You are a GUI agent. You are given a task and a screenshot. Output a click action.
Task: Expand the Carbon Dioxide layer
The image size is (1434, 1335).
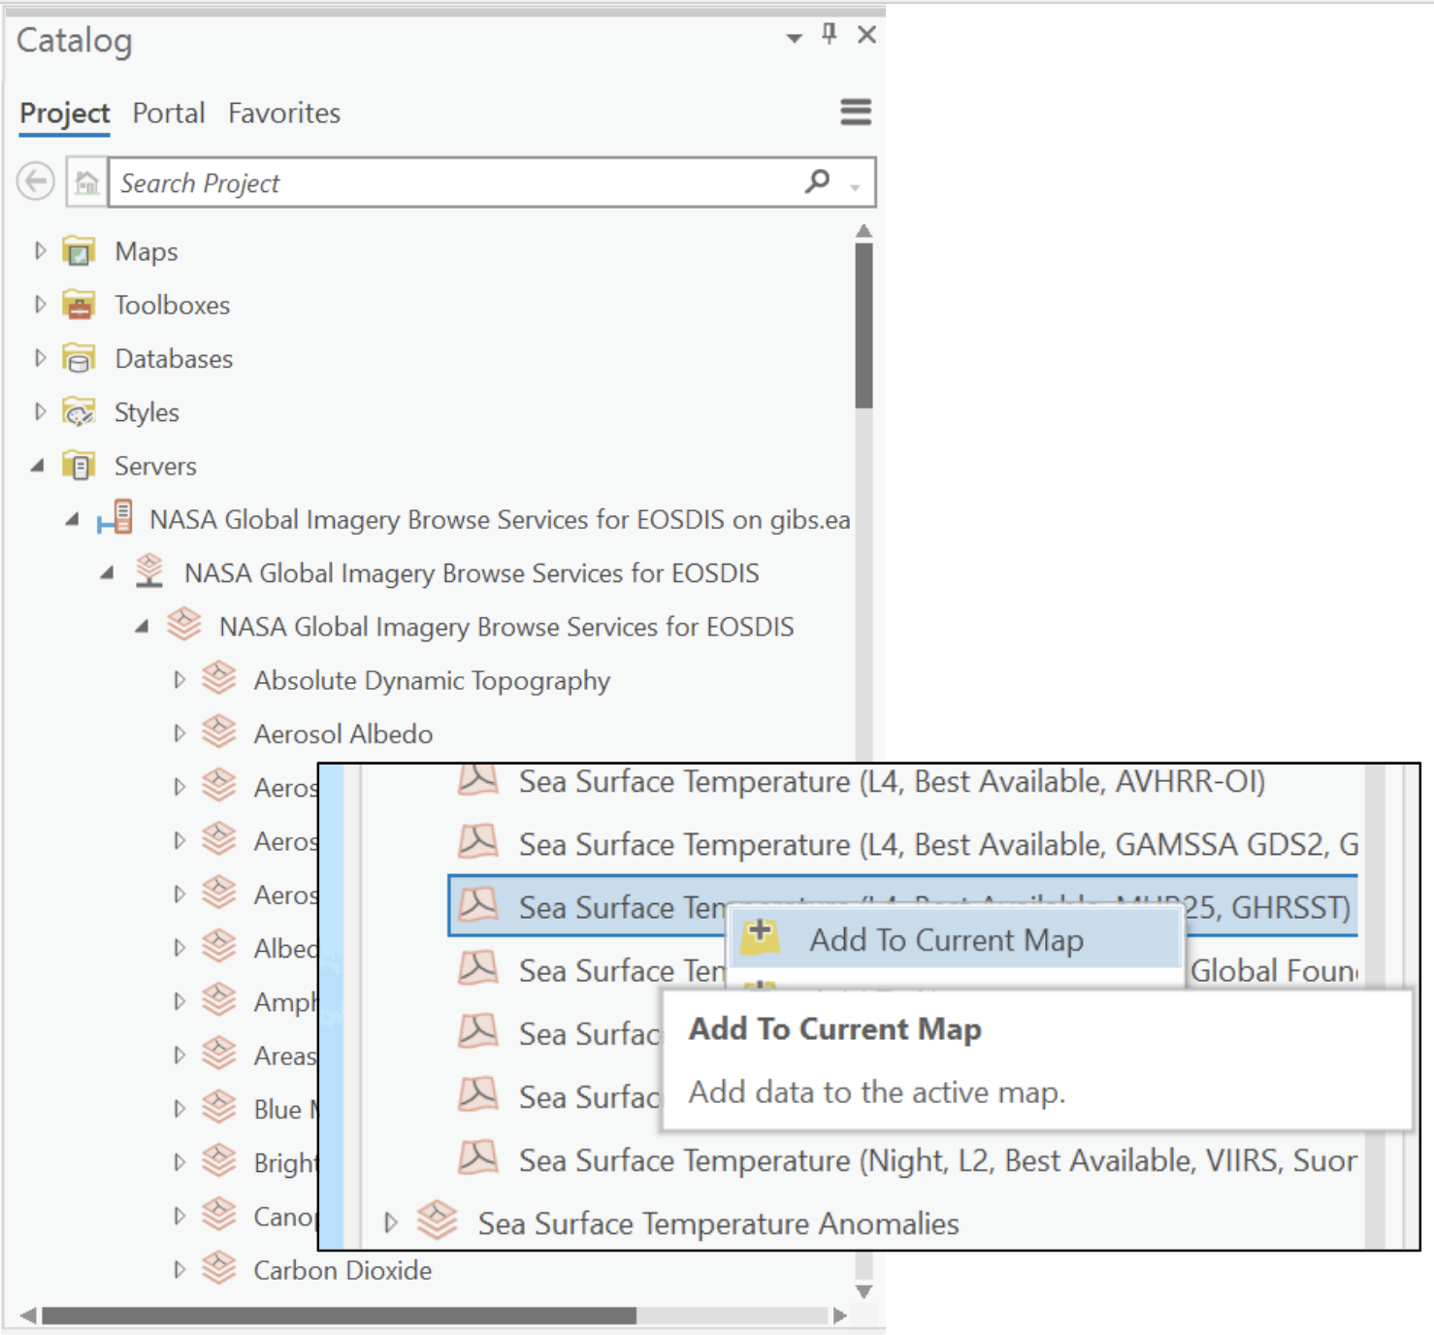(179, 1269)
